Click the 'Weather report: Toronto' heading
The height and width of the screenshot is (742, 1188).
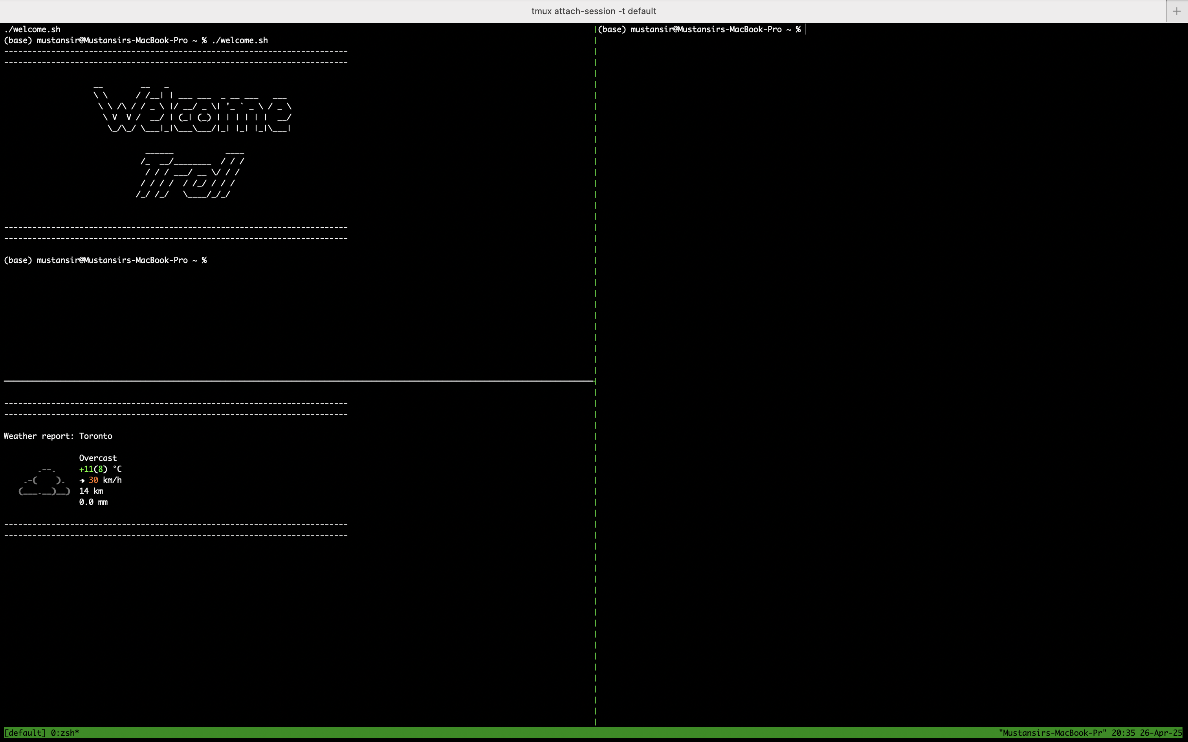pyautogui.click(x=58, y=436)
